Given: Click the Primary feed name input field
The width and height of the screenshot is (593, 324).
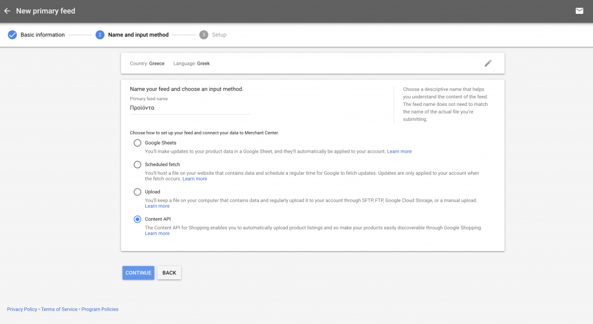Looking at the screenshot, I should pos(189,108).
